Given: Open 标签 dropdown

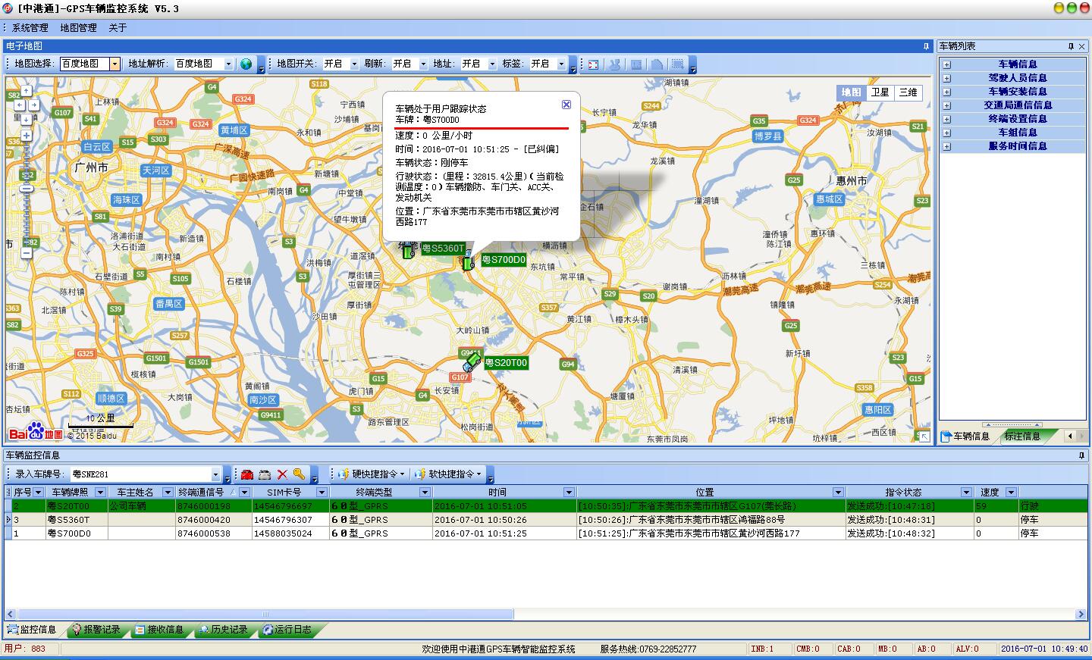Looking at the screenshot, I should coord(561,64).
